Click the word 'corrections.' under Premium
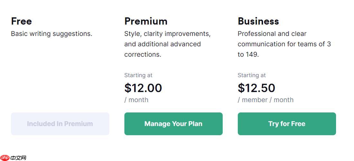This screenshot has height=161, width=354. click(x=143, y=54)
